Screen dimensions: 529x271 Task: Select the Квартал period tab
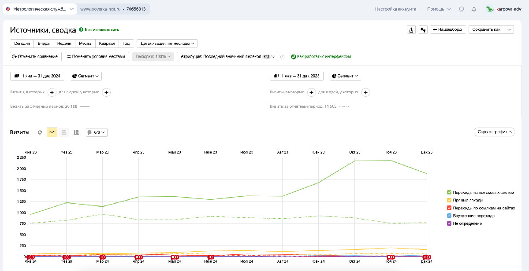107,44
